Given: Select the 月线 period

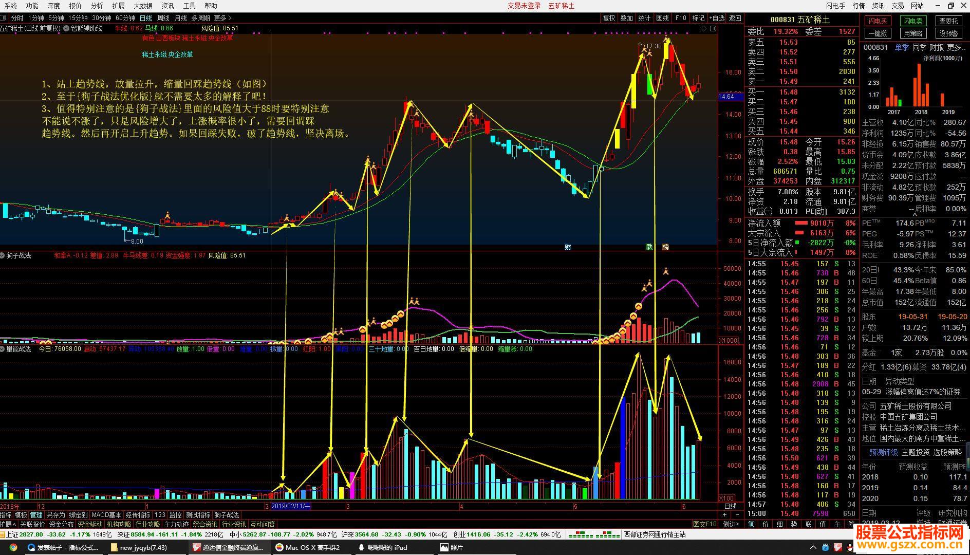Looking at the screenshot, I should pos(181,18).
